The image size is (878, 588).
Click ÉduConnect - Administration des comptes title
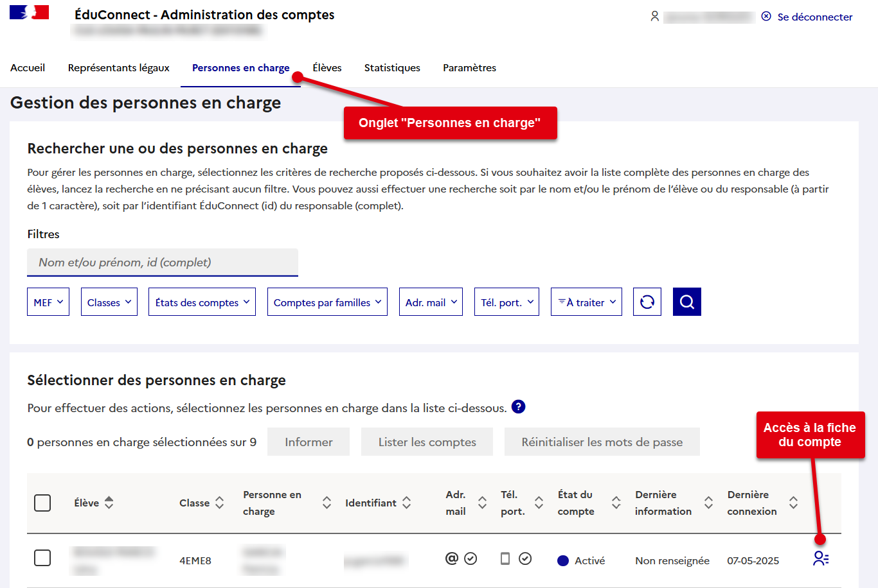pos(204,14)
